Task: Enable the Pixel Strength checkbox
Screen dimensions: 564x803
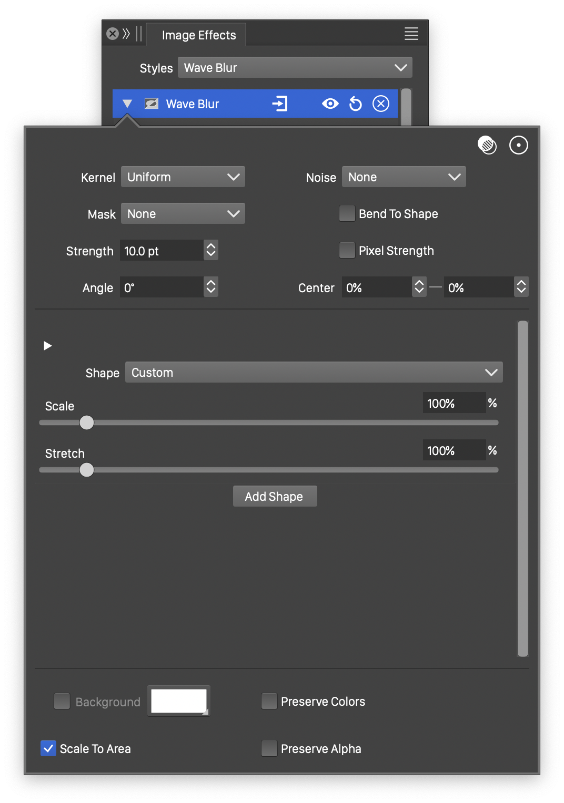Action: pyautogui.click(x=347, y=251)
